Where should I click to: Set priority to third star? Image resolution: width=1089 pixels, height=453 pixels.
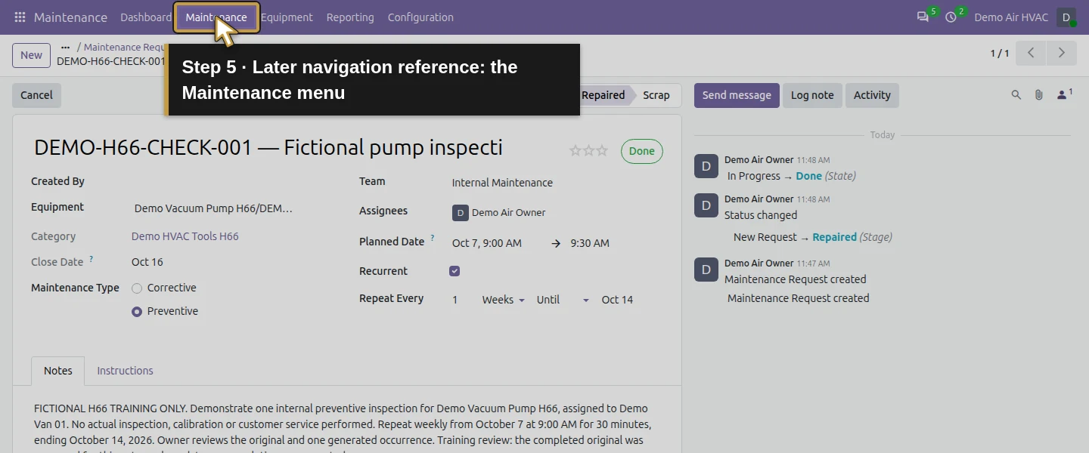click(602, 151)
